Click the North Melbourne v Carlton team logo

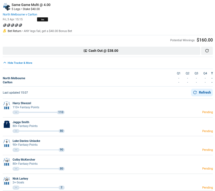pos(7,7)
